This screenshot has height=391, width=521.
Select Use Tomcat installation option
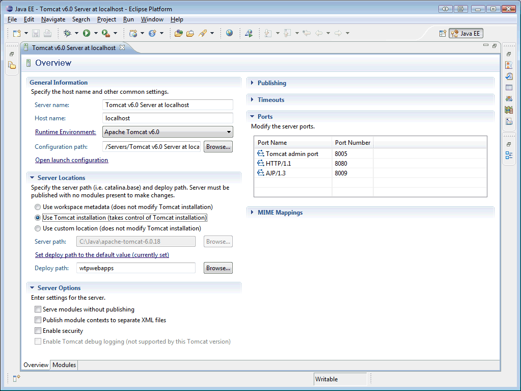coord(38,218)
